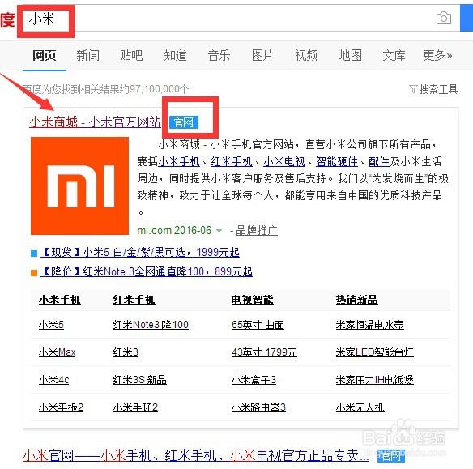Image resolution: width=473 pixels, height=469 pixels.
Task: Click 红米手机 column header link
Action: click(x=134, y=300)
